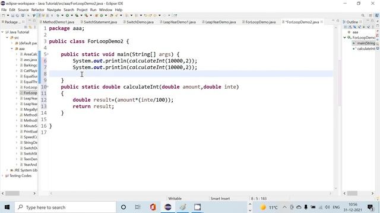Open the Project menu

pos(82,9)
